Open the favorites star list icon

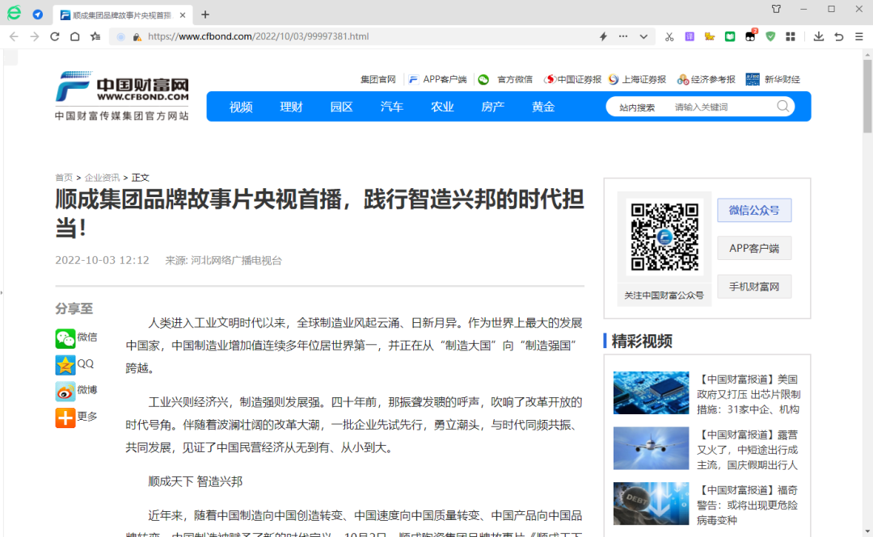tap(95, 36)
